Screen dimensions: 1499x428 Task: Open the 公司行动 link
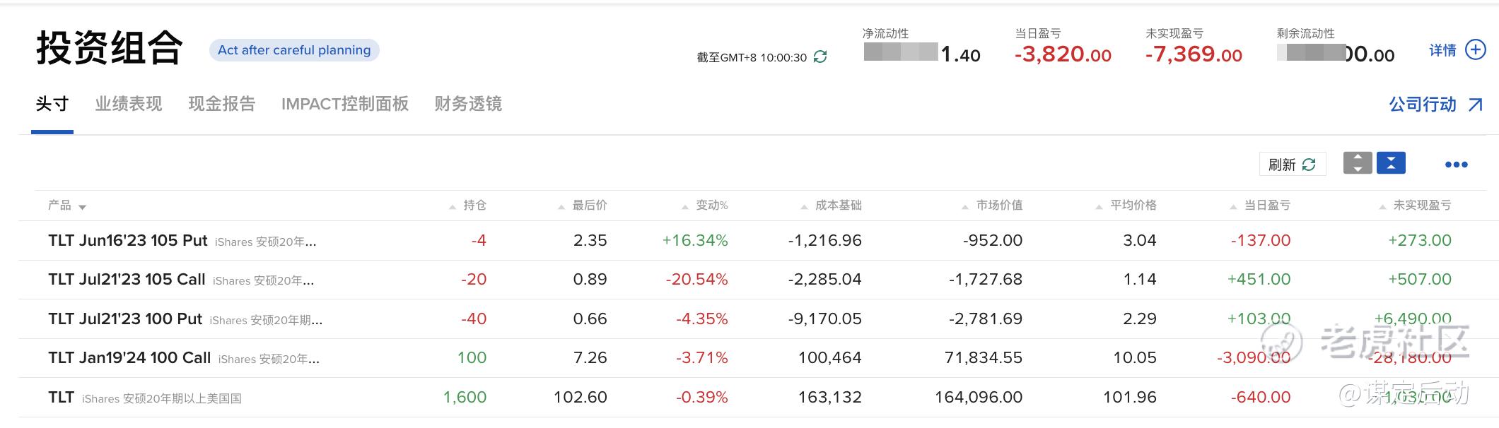coord(1422,105)
